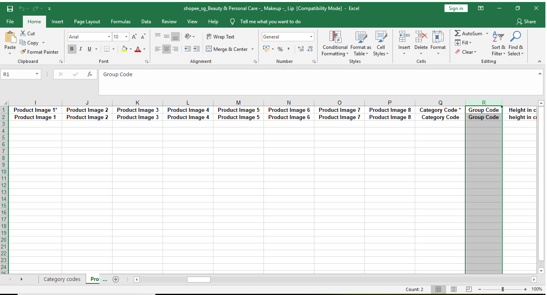Apply bottom align to cells
The image size is (547, 295).
(175, 36)
